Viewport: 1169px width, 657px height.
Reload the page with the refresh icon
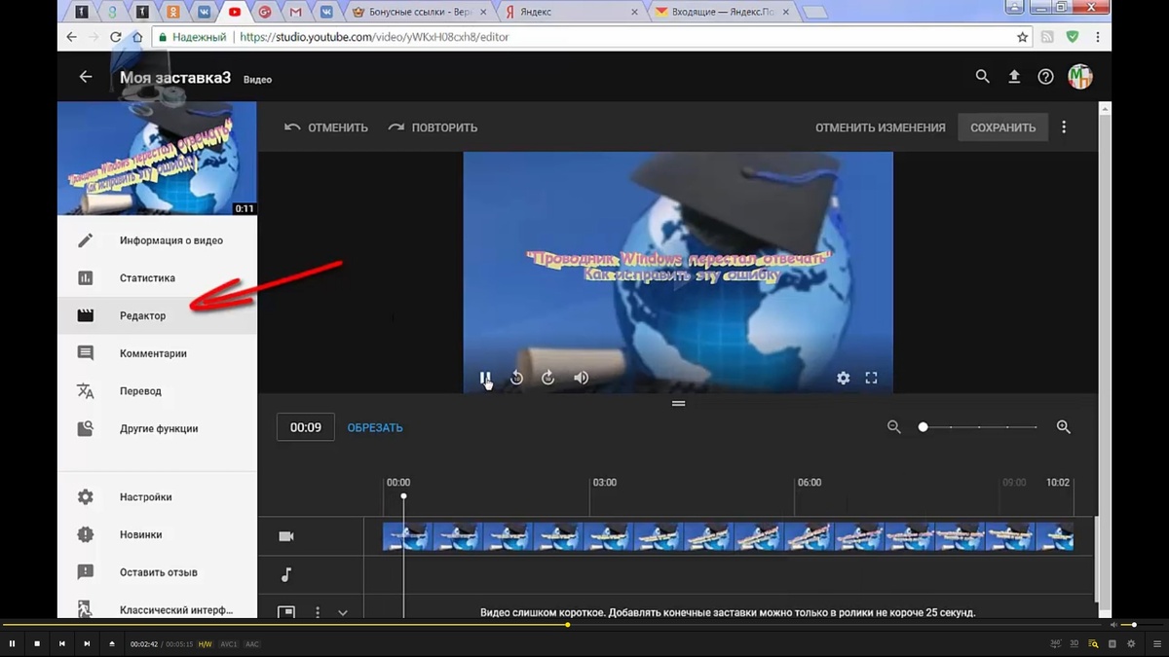(x=116, y=37)
